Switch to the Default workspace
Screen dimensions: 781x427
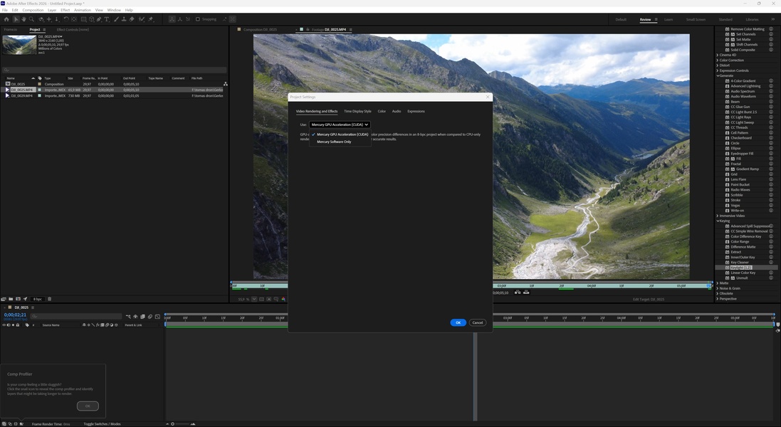point(621,19)
